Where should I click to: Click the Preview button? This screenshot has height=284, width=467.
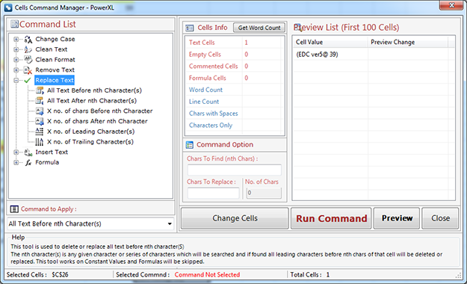pos(397,218)
